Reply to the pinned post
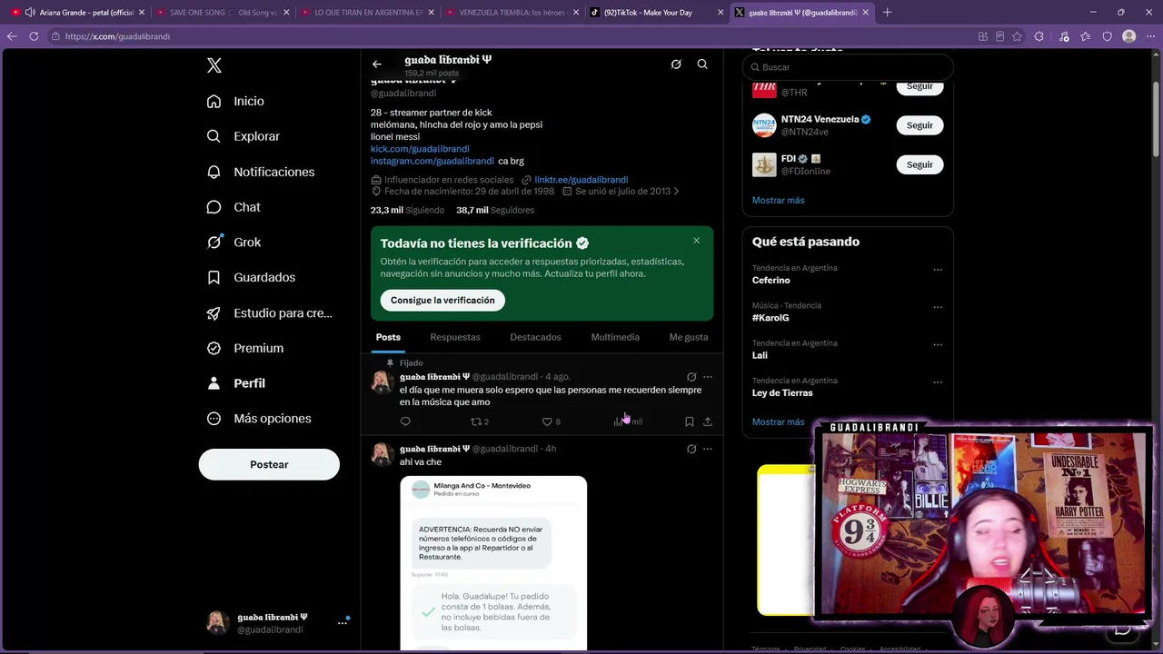 [x=405, y=421]
